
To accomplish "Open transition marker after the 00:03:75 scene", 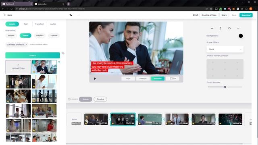I will coord(217,119).
